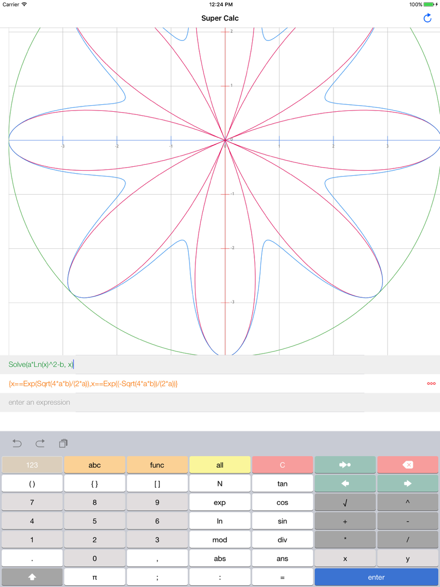This screenshot has width=440, height=587.
Task: Insert the mod function
Action: (x=220, y=539)
